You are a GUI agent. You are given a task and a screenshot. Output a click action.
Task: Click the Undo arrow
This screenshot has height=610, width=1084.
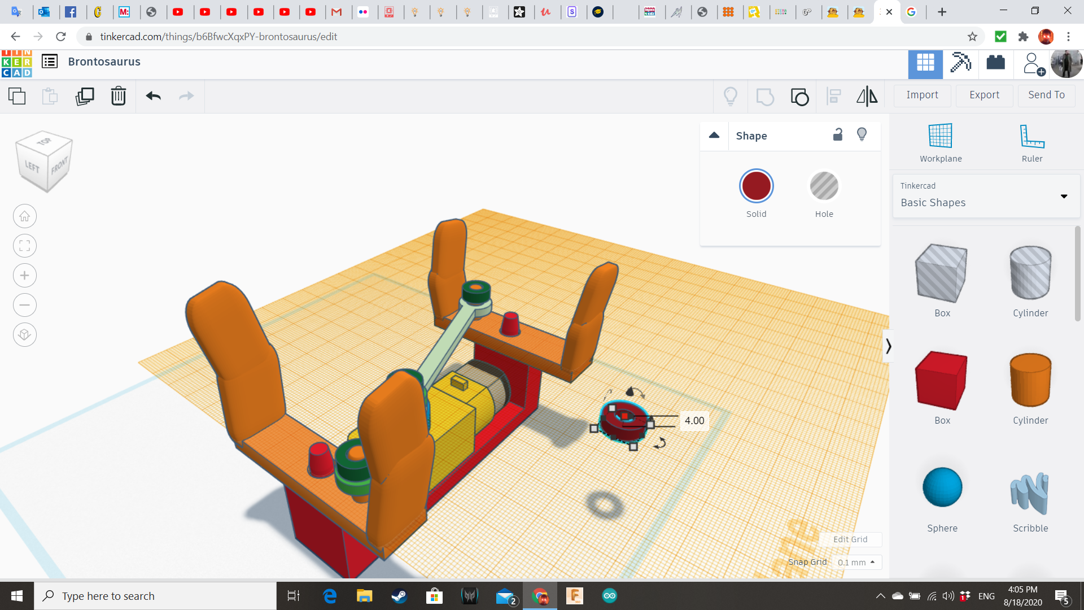click(x=153, y=97)
